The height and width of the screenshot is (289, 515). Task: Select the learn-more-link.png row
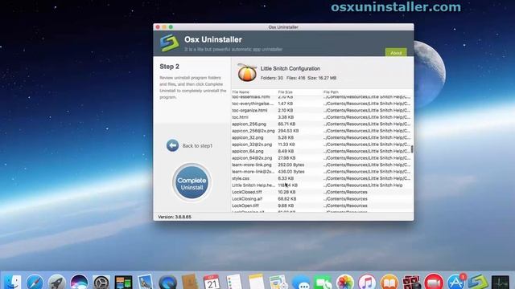coord(322,165)
